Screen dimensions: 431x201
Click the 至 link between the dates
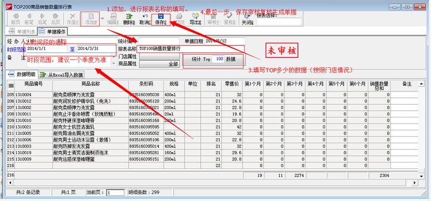point(72,49)
